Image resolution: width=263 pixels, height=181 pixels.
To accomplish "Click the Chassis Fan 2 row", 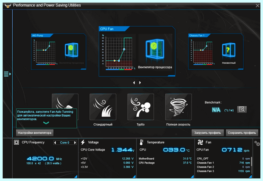I will 223,167.
